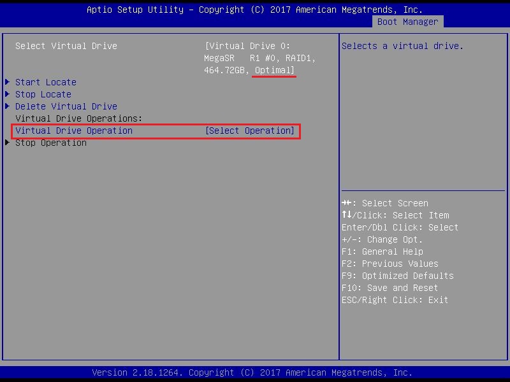Open the Boot Manager tab
Screen dimensions: 510x382
[x=407, y=22]
